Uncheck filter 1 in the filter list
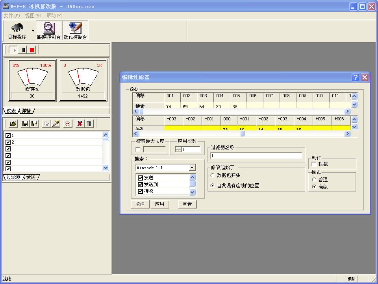 pyautogui.click(x=8, y=135)
